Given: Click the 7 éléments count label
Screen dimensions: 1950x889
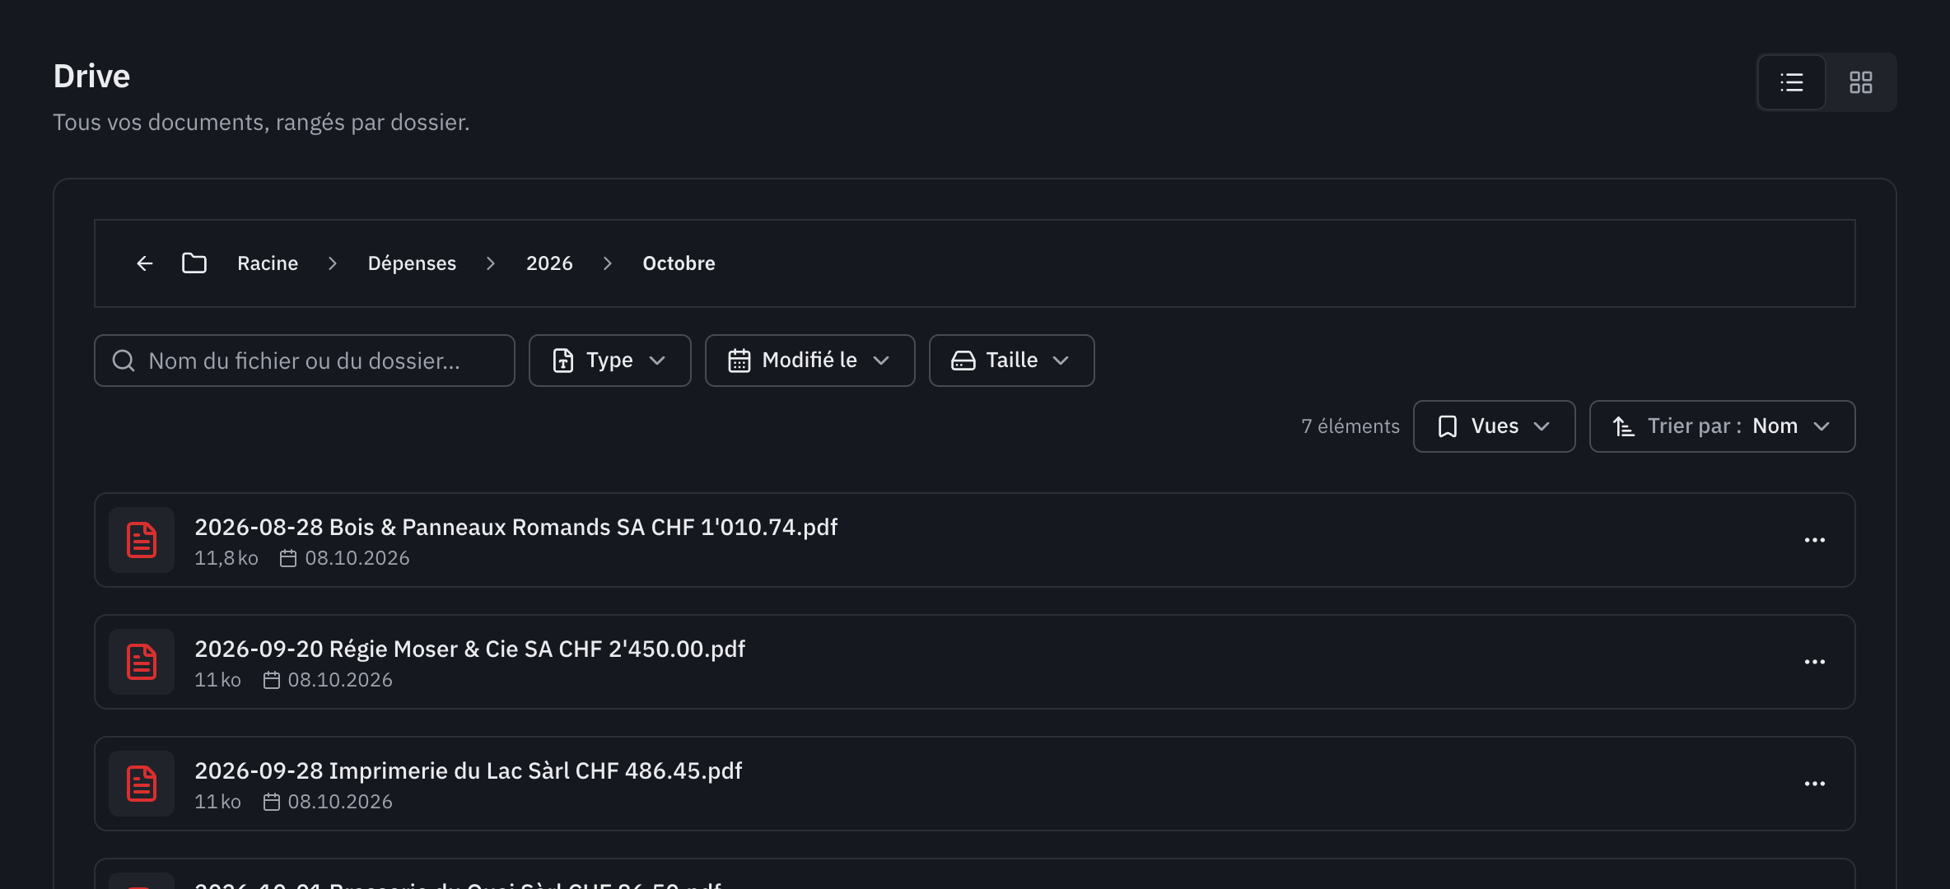Looking at the screenshot, I should (1351, 426).
